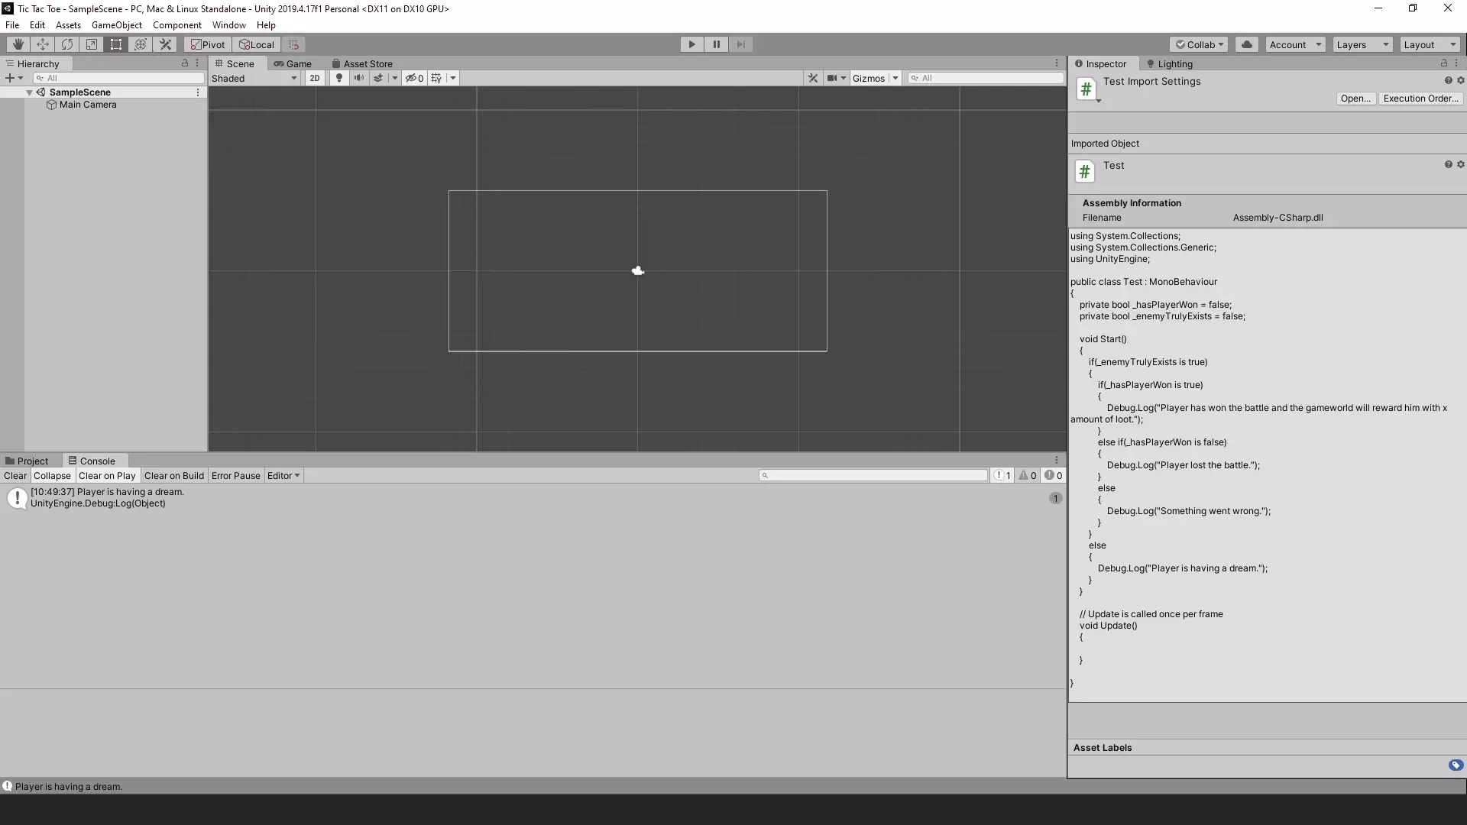This screenshot has height=825, width=1467.
Task: Click the Error Pause toggle button
Action: (x=235, y=474)
